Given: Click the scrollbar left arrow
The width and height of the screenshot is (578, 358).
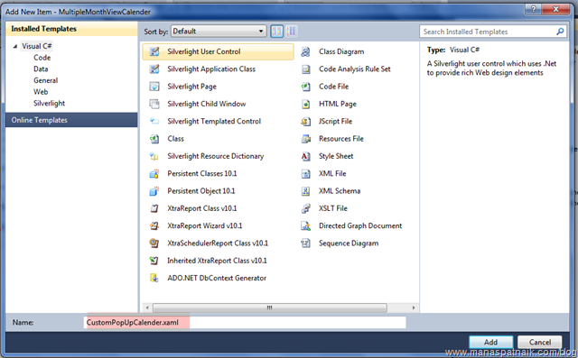Looking at the screenshot, I should pyautogui.click(x=147, y=308).
